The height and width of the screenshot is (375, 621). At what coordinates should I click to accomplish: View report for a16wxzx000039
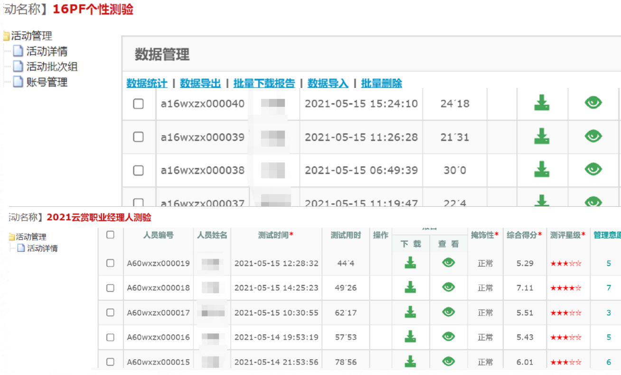click(593, 136)
